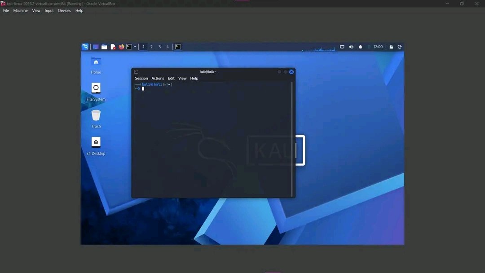Open the terminal View menu
Viewport: 485px width, 273px height.
(x=182, y=78)
